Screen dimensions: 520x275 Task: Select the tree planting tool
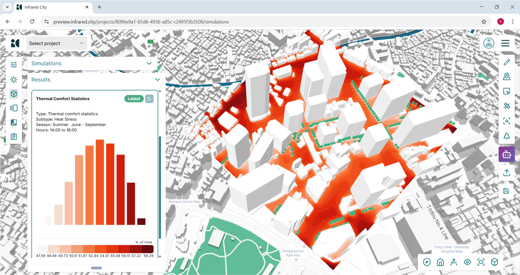click(x=507, y=136)
